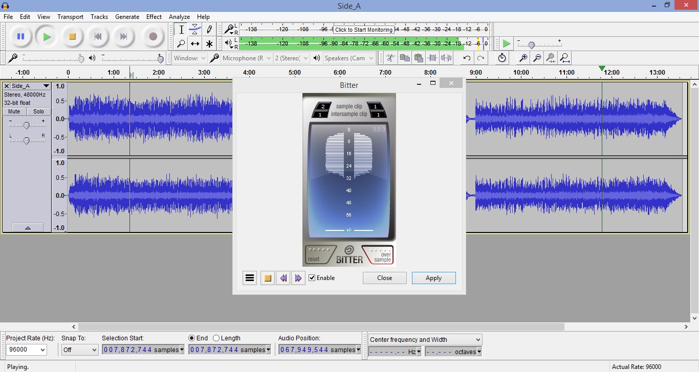Click the main transport Play button
The height and width of the screenshot is (372, 699).
point(47,36)
